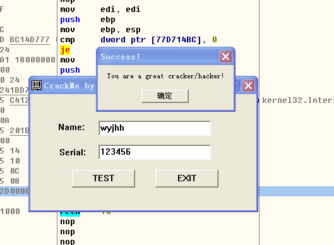This screenshot has height=245, width=334.
Task: Click the EXIT button
Action: (x=187, y=179)
